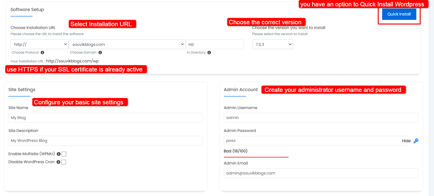Click the Admin Password input field
This screenshot has height=196, width=434.
tap(316, 141)
